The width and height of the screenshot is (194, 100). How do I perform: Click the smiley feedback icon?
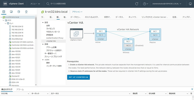(x=190, y=4)
